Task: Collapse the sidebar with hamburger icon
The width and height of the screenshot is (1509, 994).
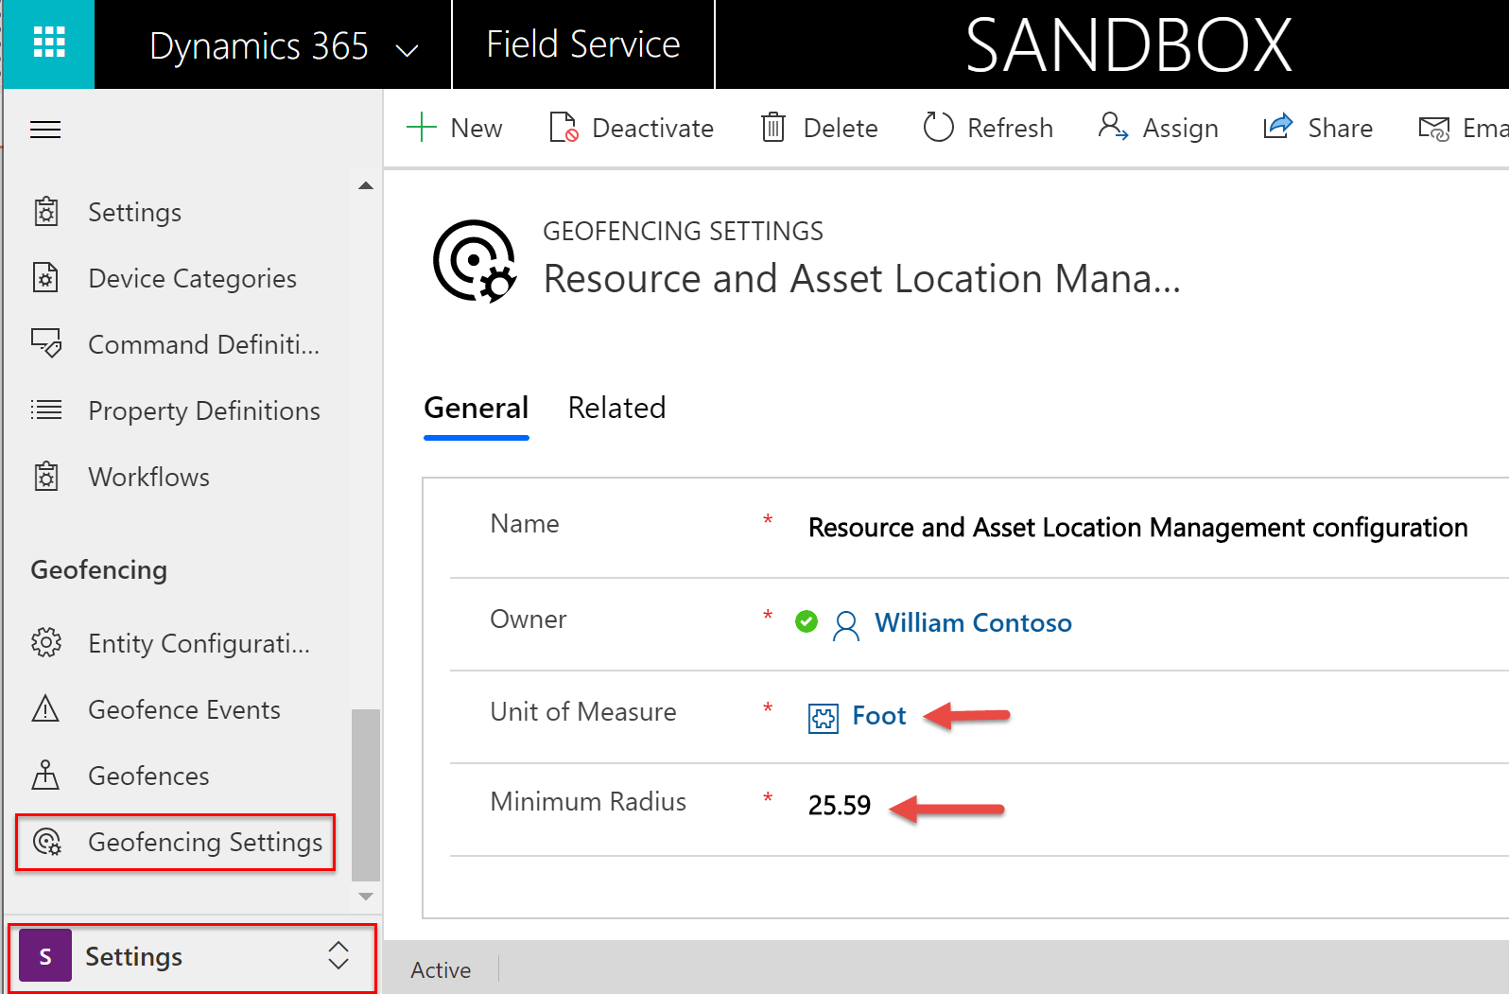Action: tap(45, 130)
